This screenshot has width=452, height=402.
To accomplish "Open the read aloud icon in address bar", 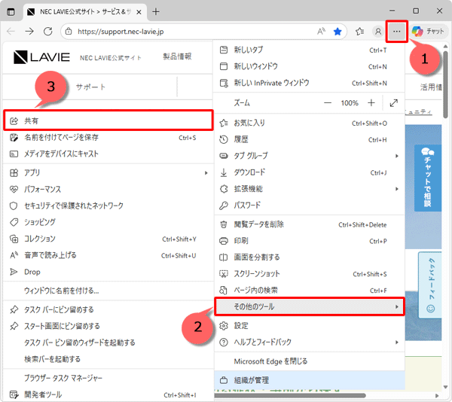I will click(321, 32).
